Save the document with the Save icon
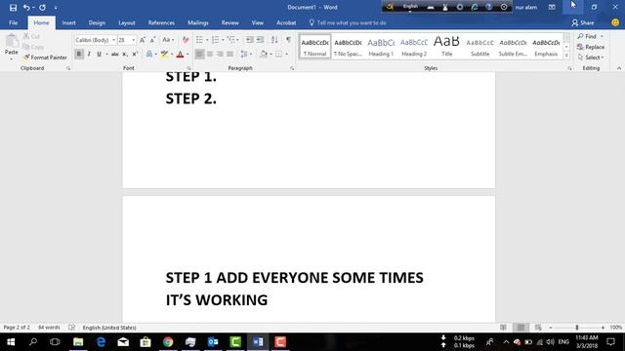Viewport: 625px width, 351px height. (13, 7)
